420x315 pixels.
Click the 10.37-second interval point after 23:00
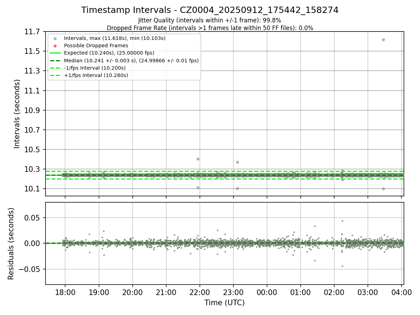[237, 162]
